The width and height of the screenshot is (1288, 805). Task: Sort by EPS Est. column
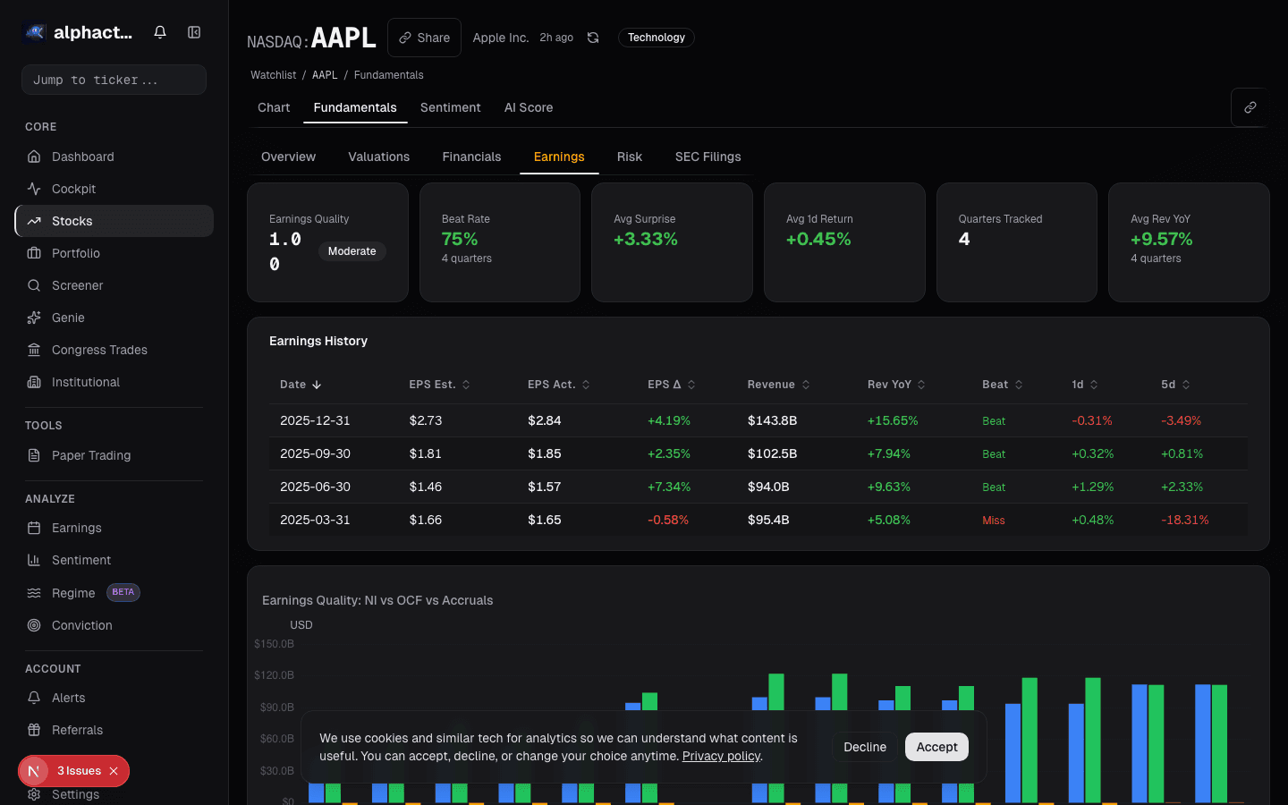[x=439, y=385]
